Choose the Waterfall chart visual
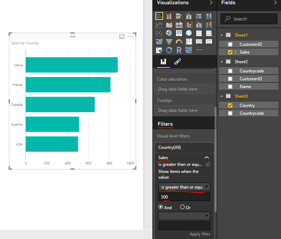 click(x=209, y=25)
